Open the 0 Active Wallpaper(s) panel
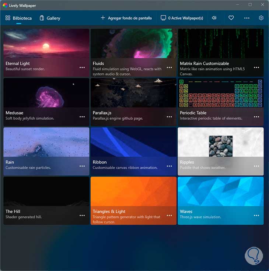This screenshot has height=271, width=269. pyautogui.click(x=182, y=18)
